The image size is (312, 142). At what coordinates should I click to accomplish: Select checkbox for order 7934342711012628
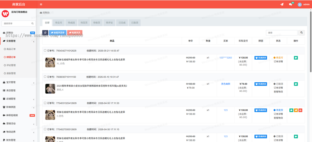click(x=45, y=51)
